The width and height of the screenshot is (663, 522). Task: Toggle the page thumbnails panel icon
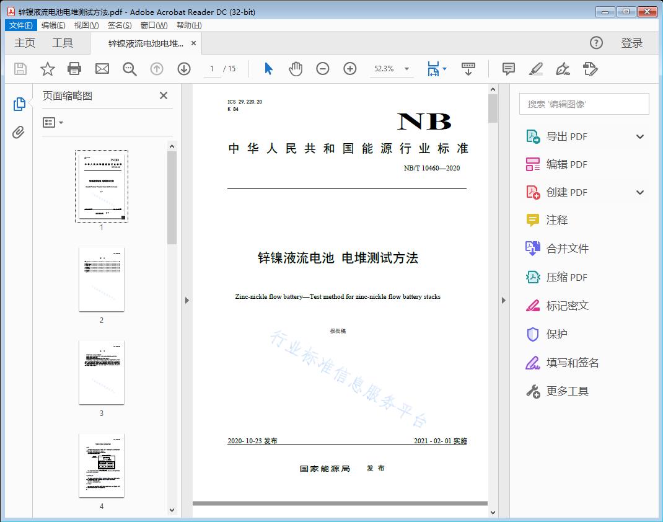[19, 104]
